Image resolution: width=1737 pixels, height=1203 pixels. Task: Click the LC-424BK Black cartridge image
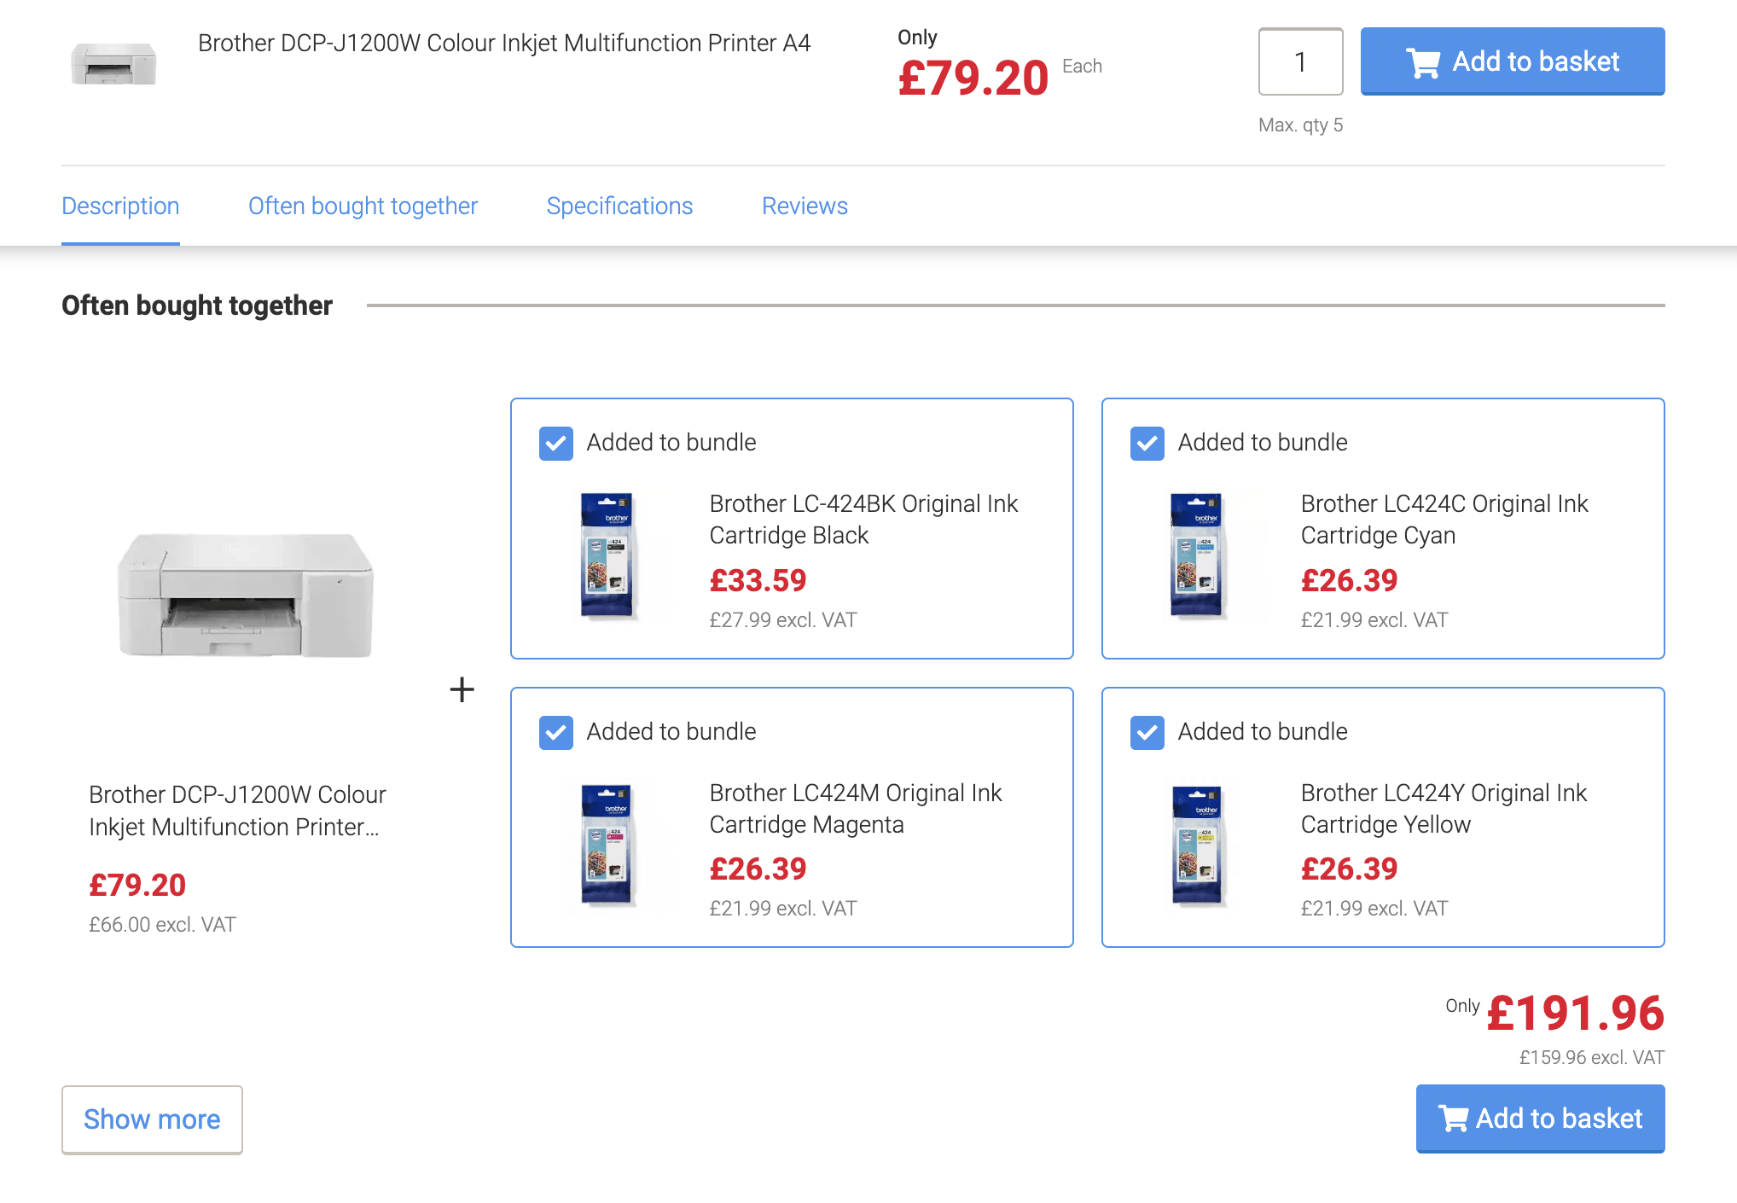tap(607, 555)
